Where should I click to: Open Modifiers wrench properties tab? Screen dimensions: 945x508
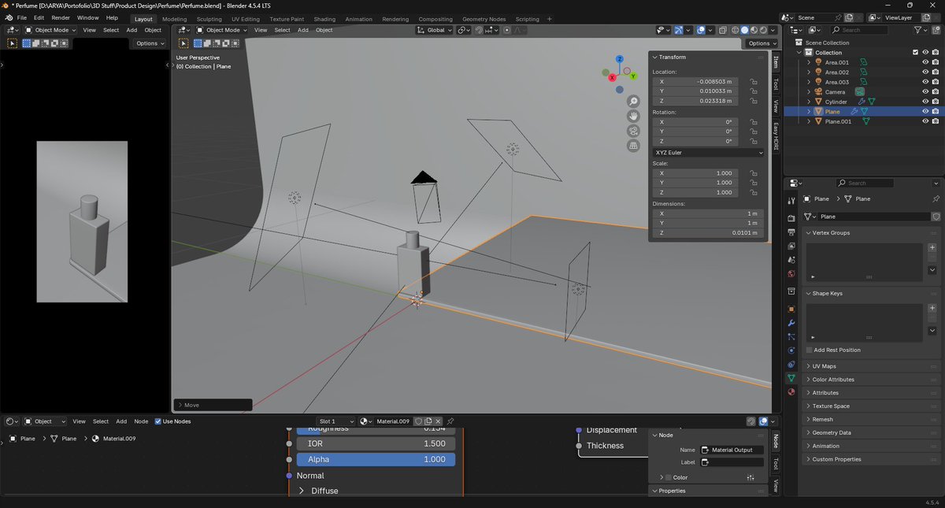791,323
